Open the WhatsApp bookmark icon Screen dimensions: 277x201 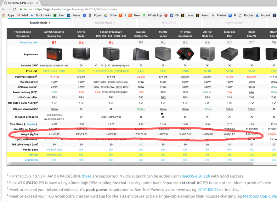[144, 15]
